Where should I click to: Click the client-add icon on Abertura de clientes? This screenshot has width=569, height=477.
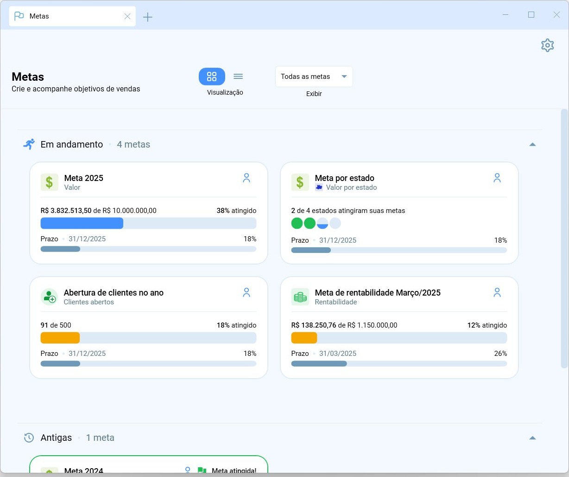pos(50,297)
